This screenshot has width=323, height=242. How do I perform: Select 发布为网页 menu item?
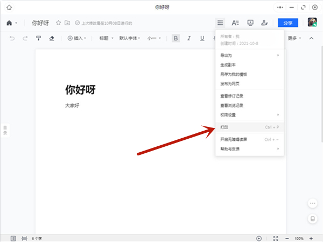[249, 84]
